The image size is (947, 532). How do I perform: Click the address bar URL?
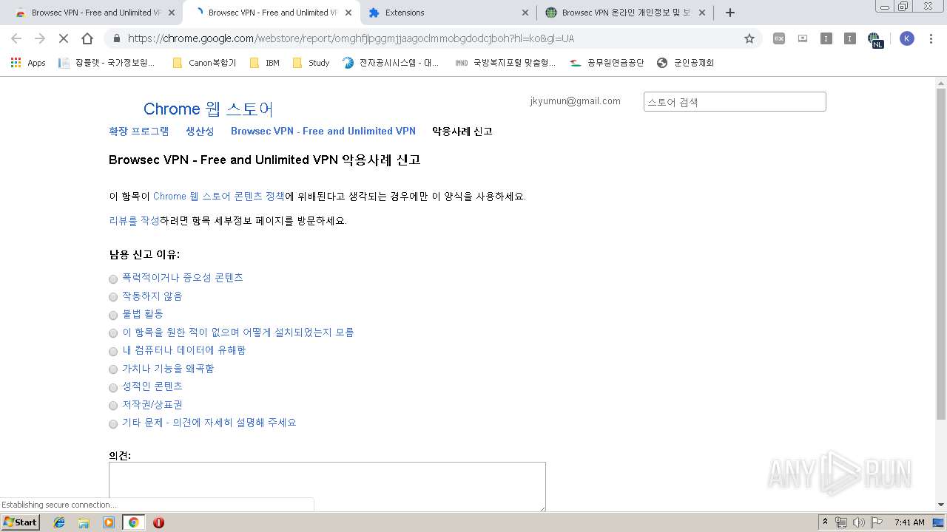[351, 38]
